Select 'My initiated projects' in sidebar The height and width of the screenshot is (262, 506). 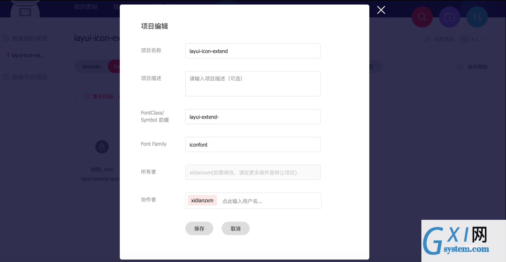pos(29,38)
